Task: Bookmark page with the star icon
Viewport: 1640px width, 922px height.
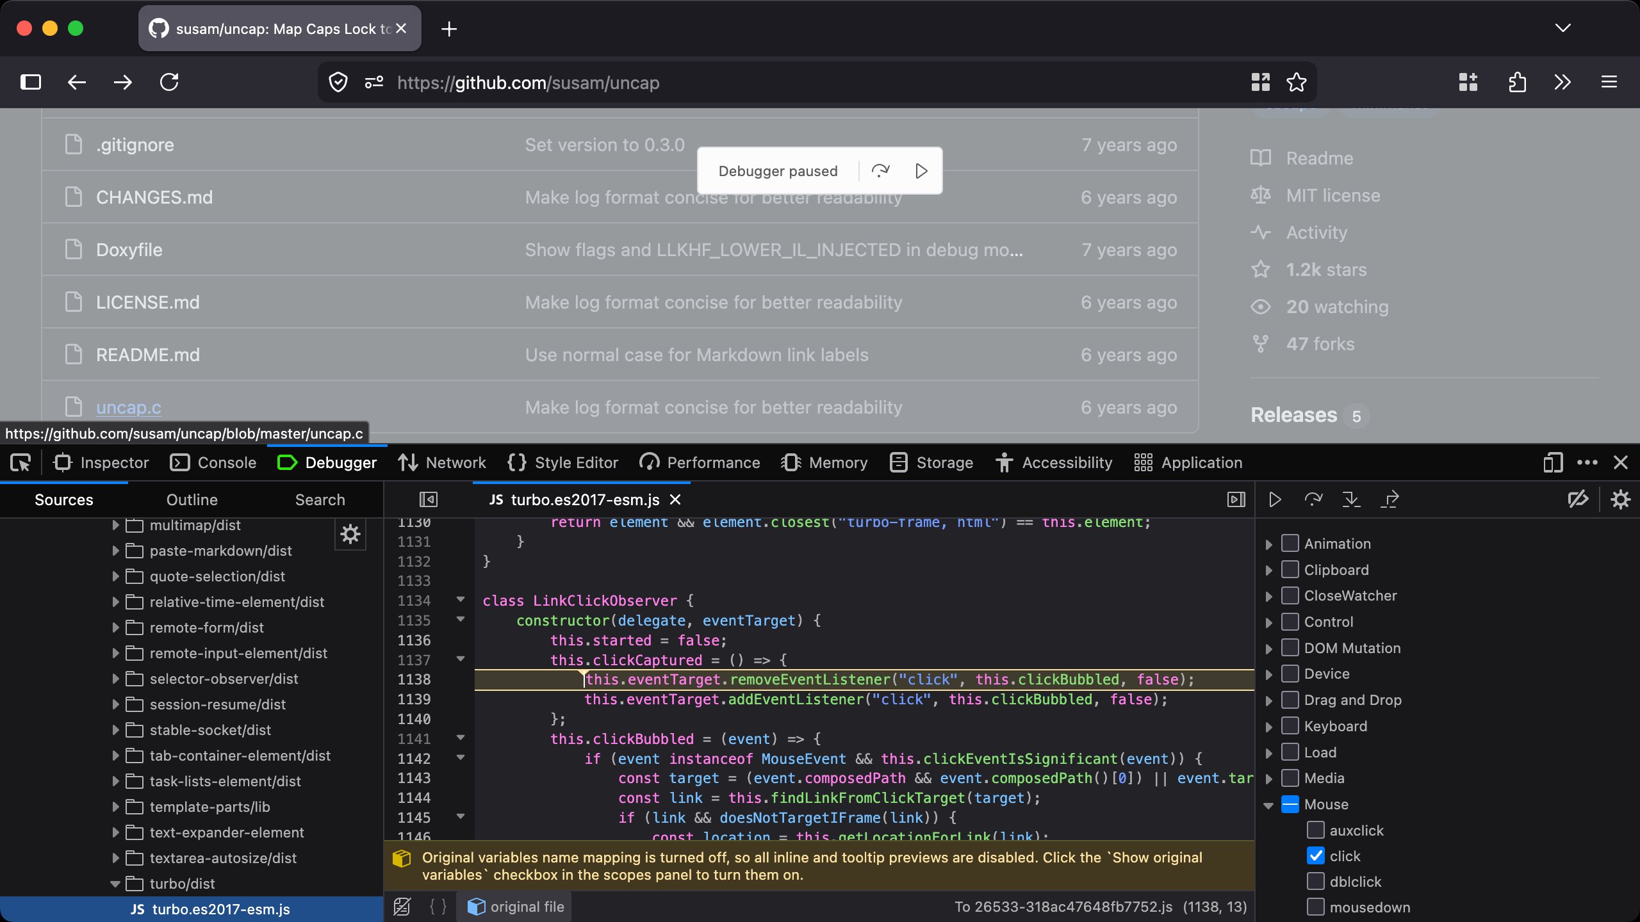Action: [1297, 82]
